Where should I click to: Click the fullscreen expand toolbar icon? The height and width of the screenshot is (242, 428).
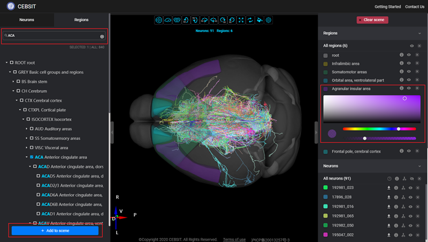coord(241,20)
